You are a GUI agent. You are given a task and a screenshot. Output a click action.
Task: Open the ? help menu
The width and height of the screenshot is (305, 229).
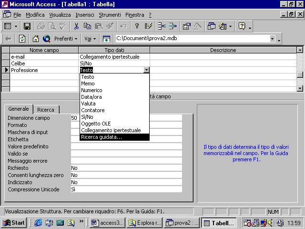coord(150,15)
